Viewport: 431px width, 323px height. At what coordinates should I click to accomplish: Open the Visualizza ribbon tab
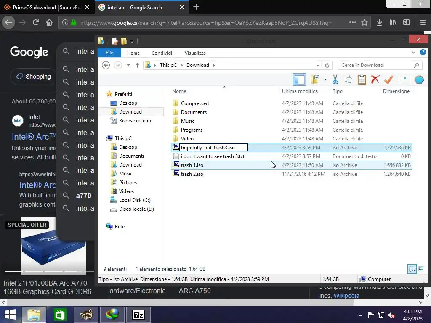[x=195, y=53]
